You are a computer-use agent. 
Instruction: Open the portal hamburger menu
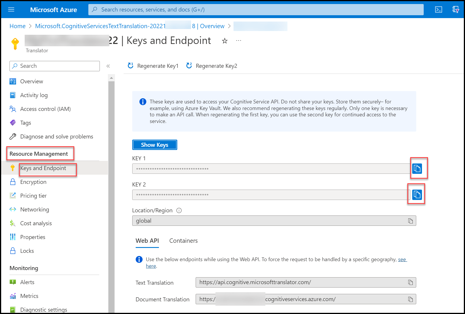coord(11,9)
